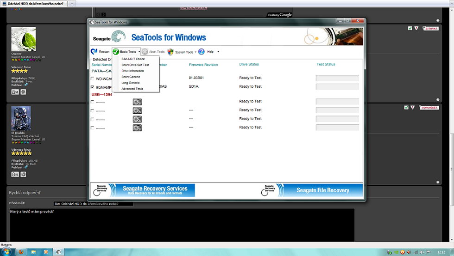
Task: Click the profile icon beside Owner's message icon
Action: point(24,92)
